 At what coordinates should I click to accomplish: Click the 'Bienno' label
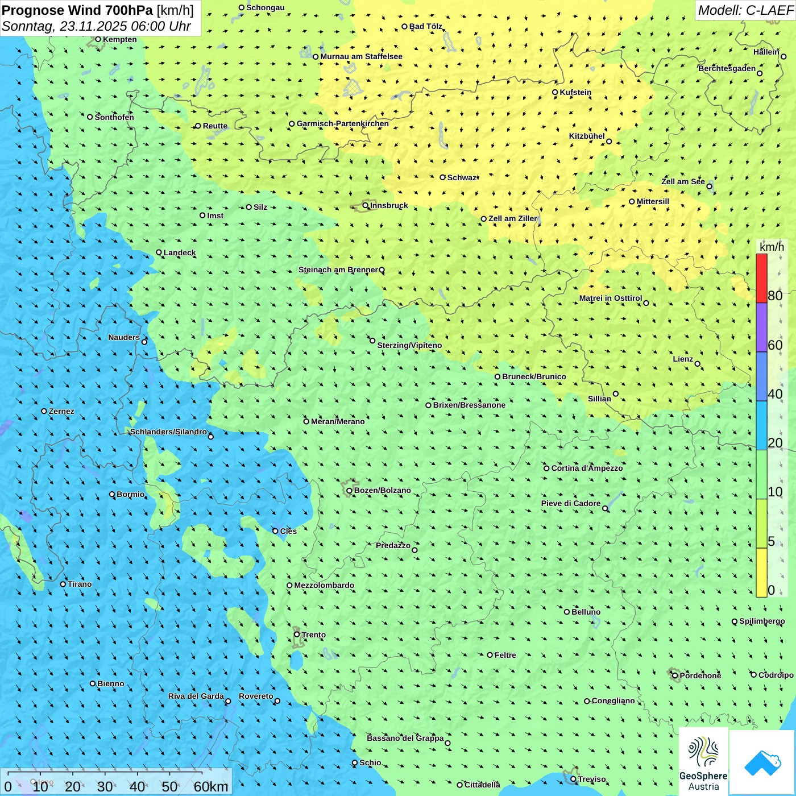pos(111,683)
